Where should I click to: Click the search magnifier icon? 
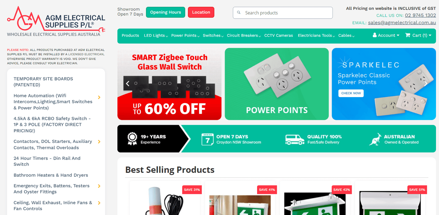click(x=239, y=13)
